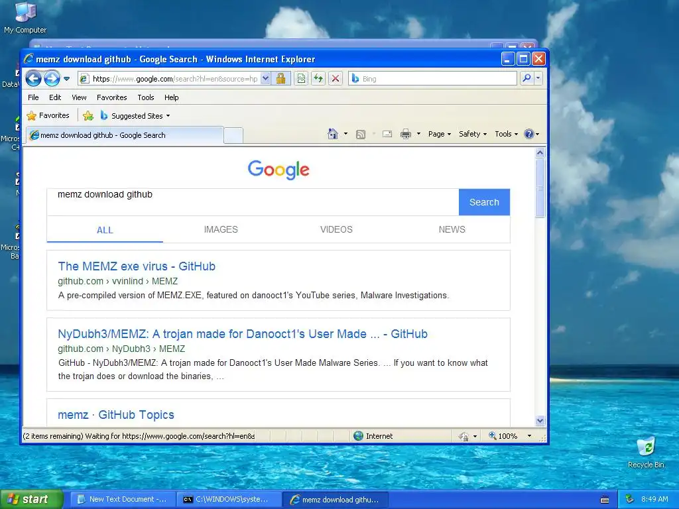Switch to the VIDEOS results tab

pyautogui.click(x=336, y=229)
